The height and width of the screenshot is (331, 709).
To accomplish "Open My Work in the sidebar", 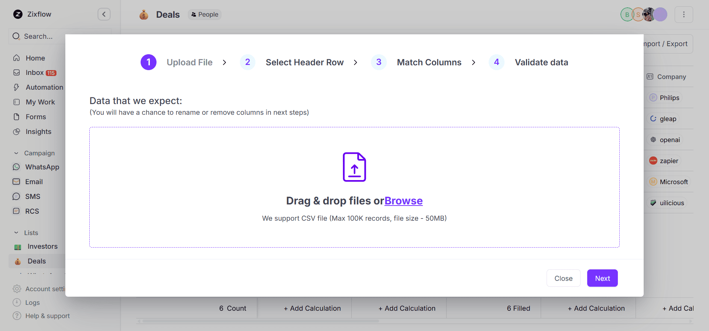I will coord(40,102).
